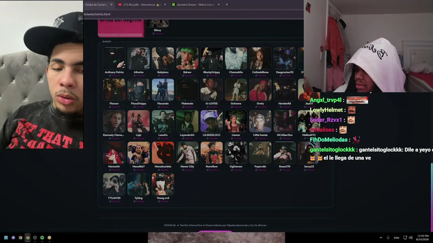Select the Cotizabillone thumbnail
The image size is (433, 243).
point(260,58)
